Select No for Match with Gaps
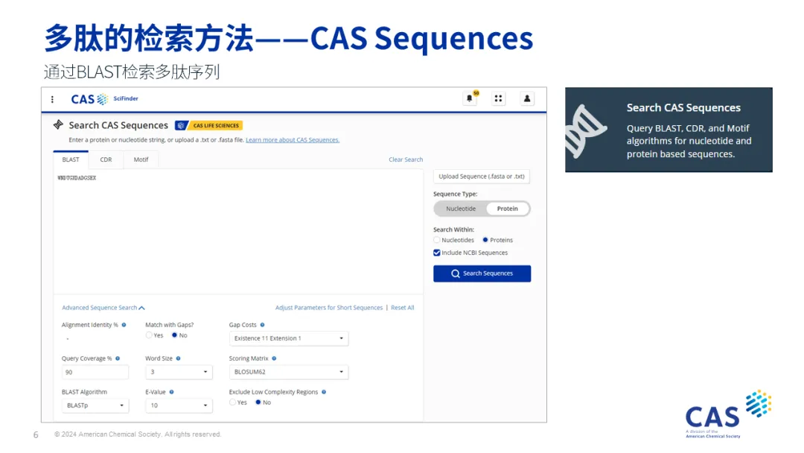Screen dimensions: 804x453 174,335
